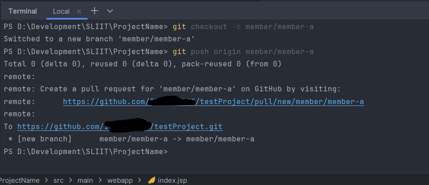This screenshot has width=429, height=185.
Task: Open the testProject.git repository link
Action: [120, 126]
